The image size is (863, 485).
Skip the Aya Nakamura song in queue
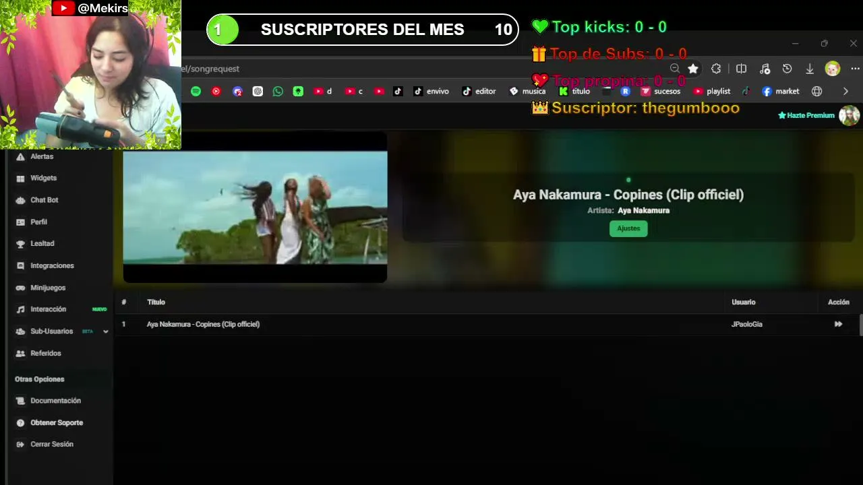[838, 324]
